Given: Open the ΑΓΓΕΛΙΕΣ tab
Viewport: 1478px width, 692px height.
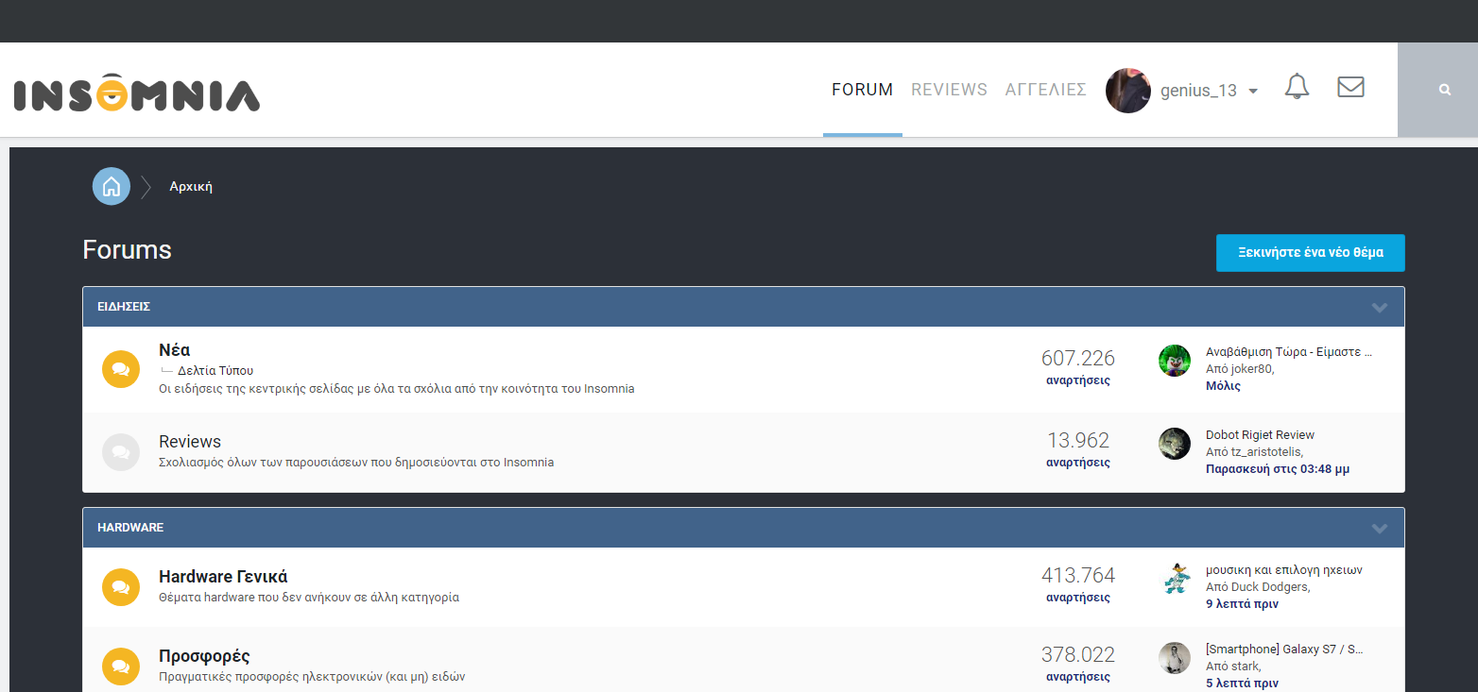Looking at the screenshot, I should pyautogui.click(x=1045, y=90).
